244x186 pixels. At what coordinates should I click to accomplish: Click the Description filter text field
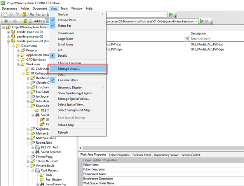click(x=217, y=39)
